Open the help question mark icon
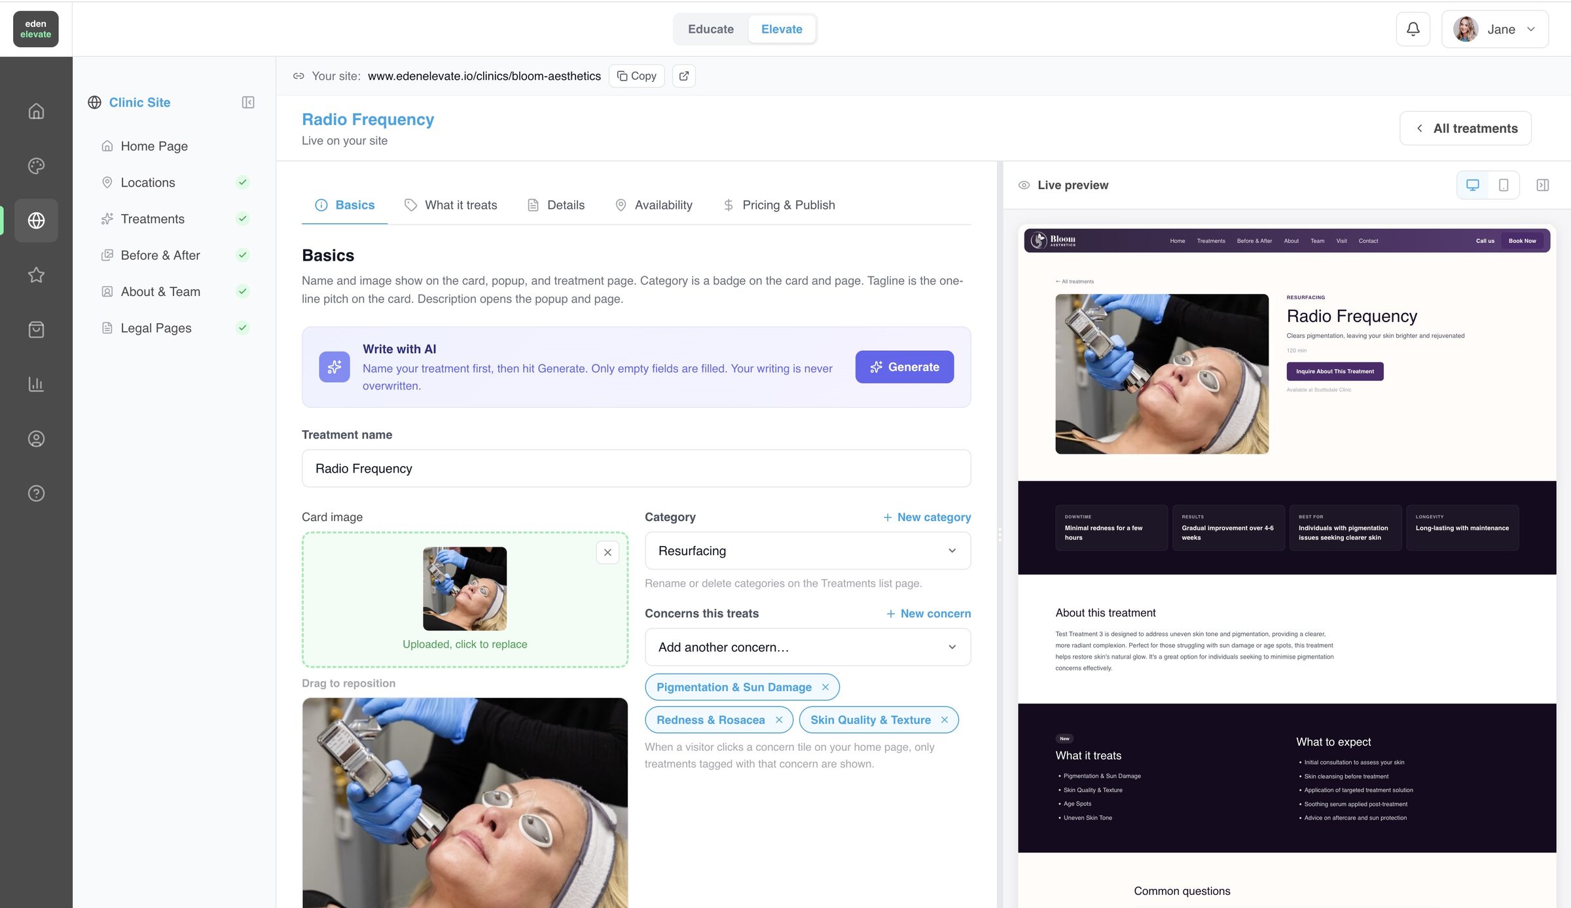This screenshot has width=1571, height=908. click(36, 493)
